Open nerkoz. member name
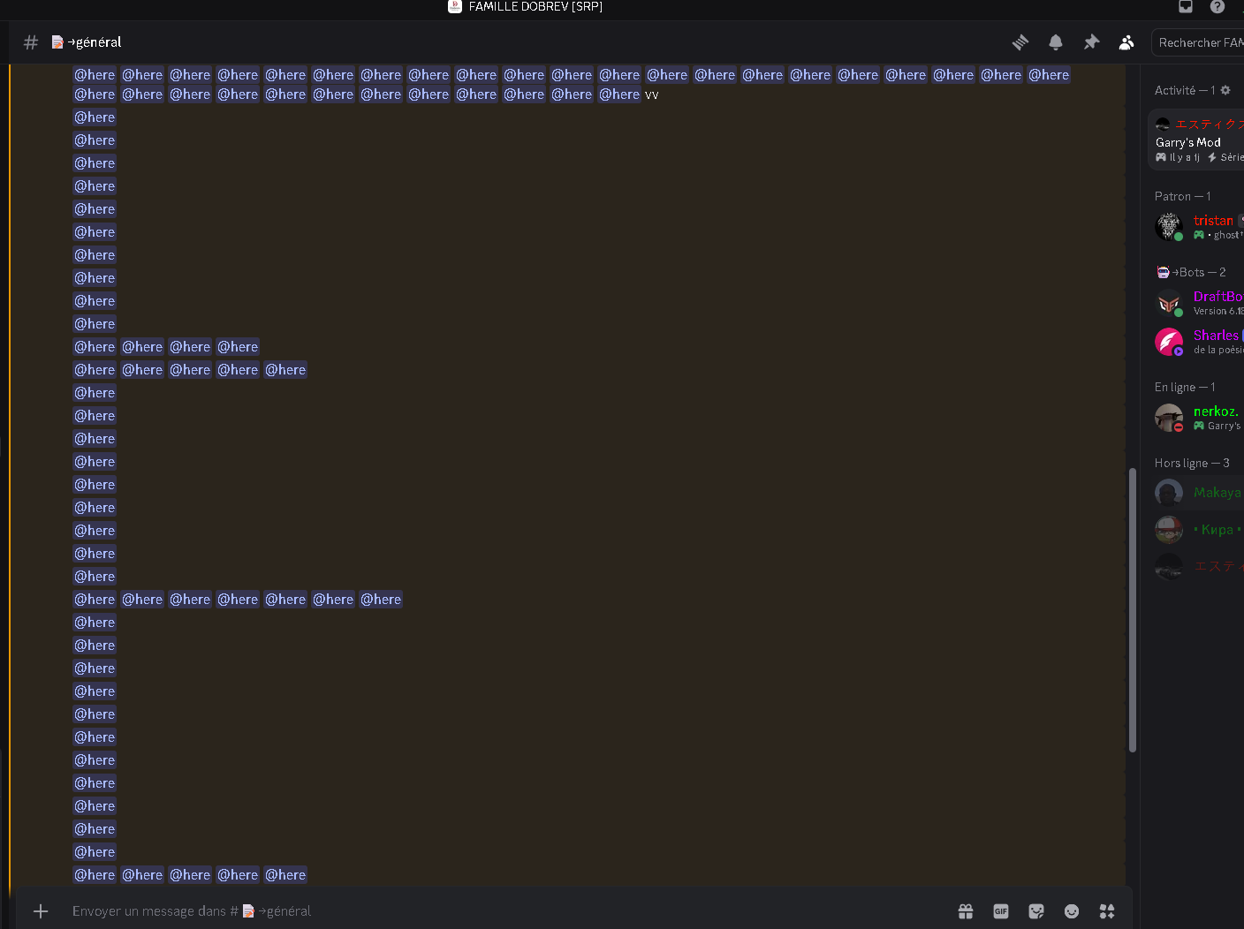The height and width of the screenshot is (929, 1244). click(x=1216, y=412)
